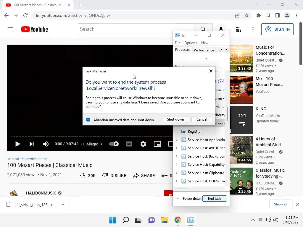Expand Service Host: COM+ Event row
This screenshot has height=227, width=303.
point(176,181)
